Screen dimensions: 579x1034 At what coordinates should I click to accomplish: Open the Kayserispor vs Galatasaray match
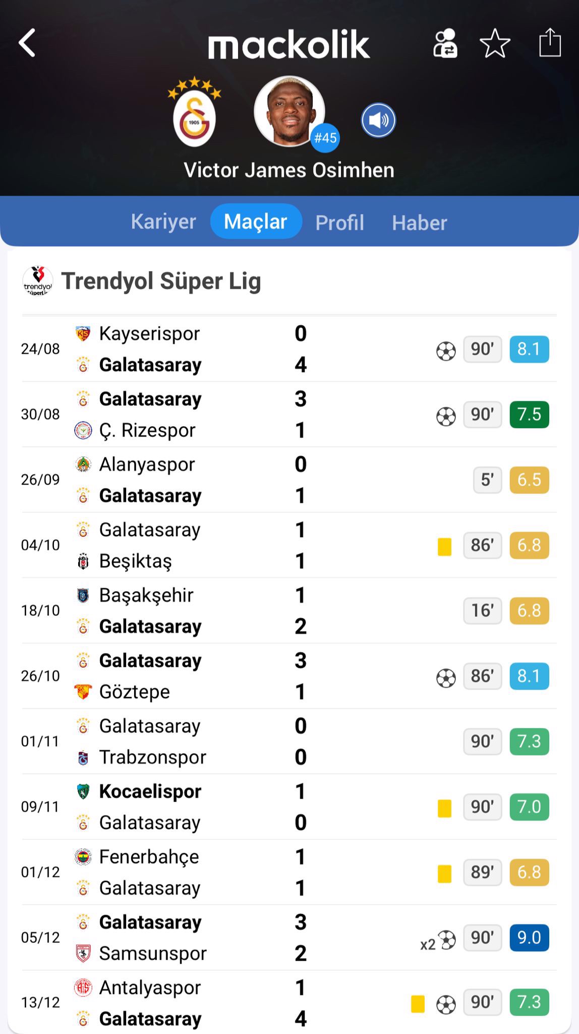(202, 349)
